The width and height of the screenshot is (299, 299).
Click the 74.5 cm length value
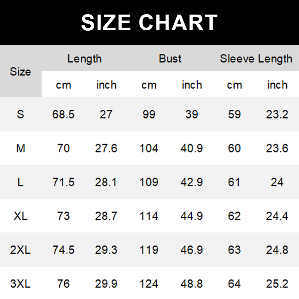(64, 249)
